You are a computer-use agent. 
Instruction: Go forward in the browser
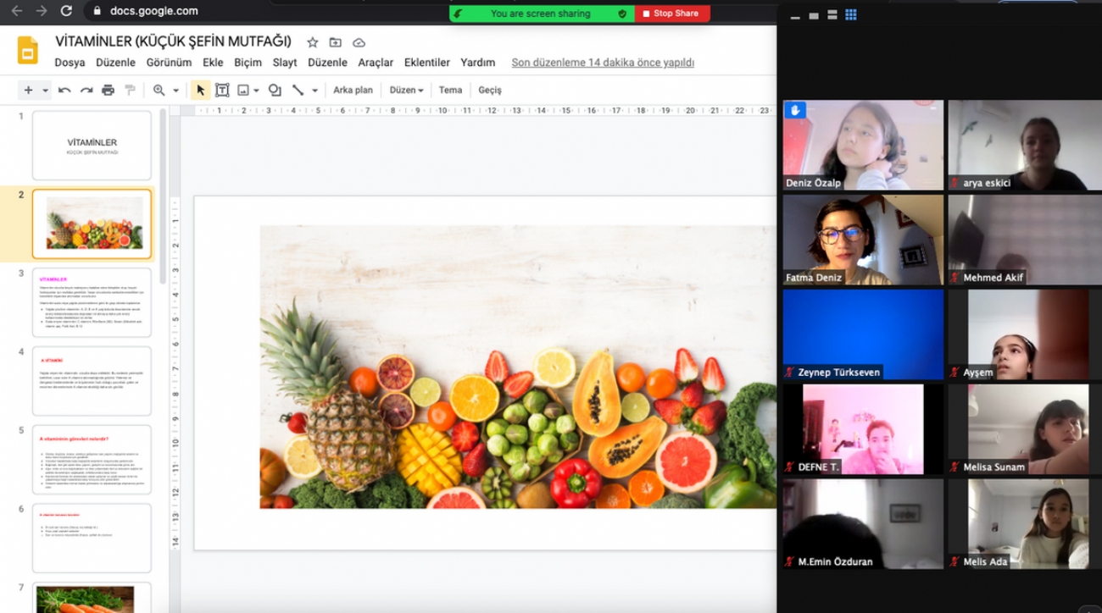pyautogui.click(x=41, y=11)
